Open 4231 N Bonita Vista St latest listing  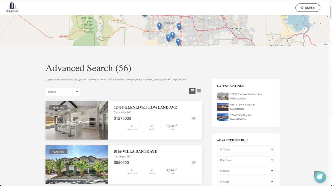coord(243,105)
